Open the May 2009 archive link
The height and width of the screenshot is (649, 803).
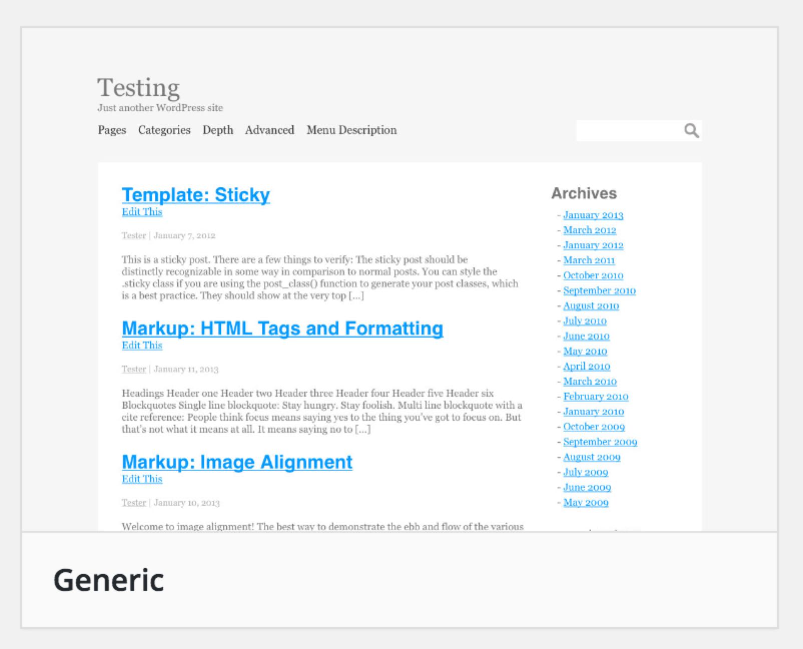point(585,502)
